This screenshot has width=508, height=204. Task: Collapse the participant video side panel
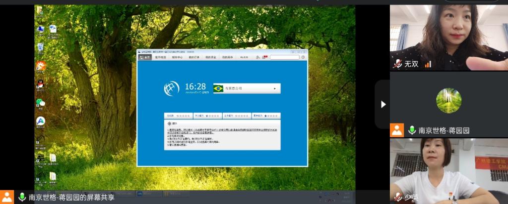(x=382, y=104)
